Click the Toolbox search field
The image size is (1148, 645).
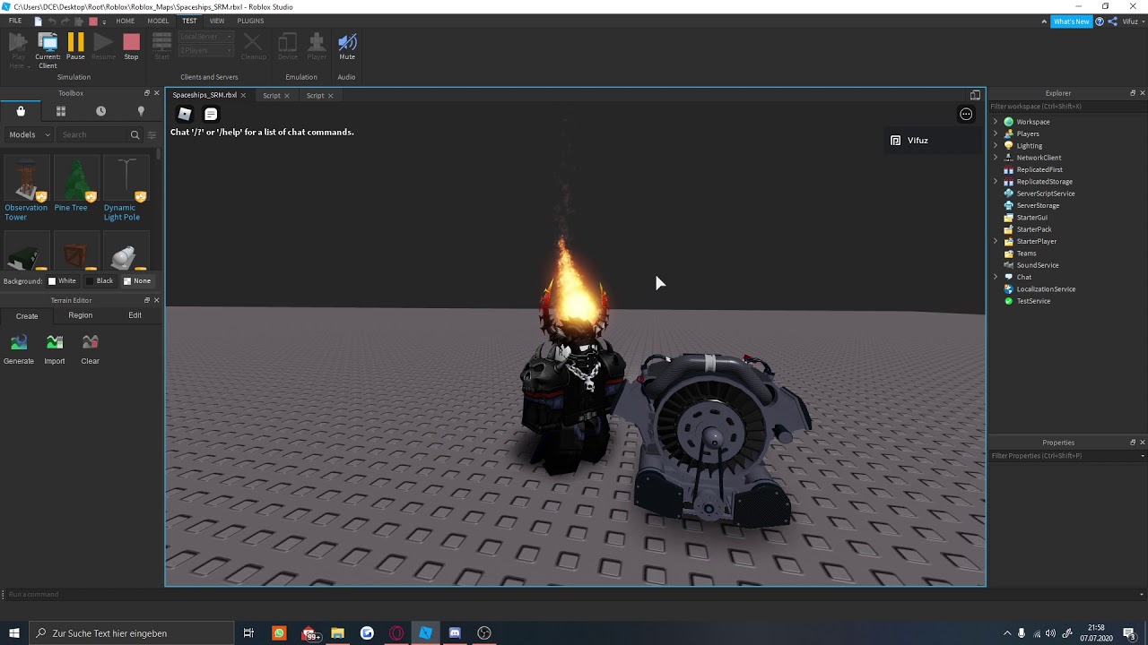(x=94, y=134)
